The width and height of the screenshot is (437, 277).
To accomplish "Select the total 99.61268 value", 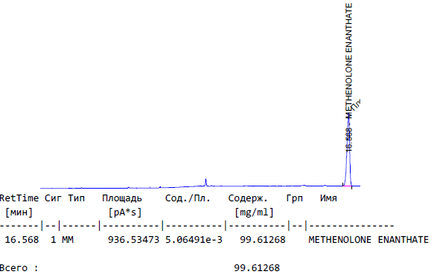I will [257, 268].
